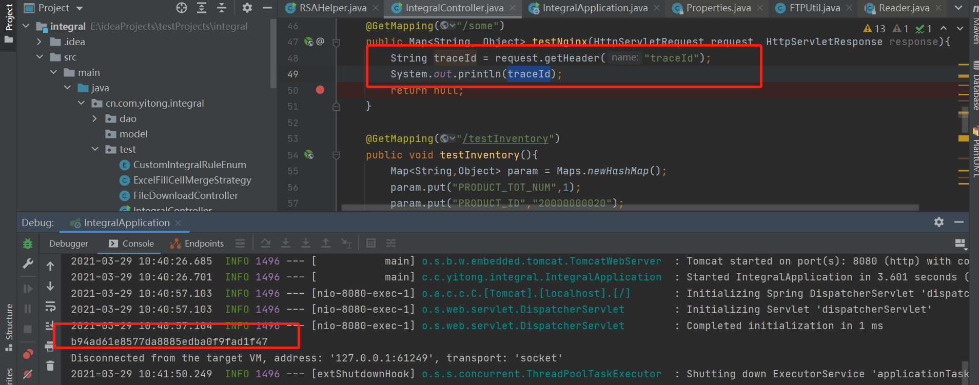The height and width of the screenshot is (385, 979).
Task: Click restore layout icon in debug panel
Action: pos(960,244)
